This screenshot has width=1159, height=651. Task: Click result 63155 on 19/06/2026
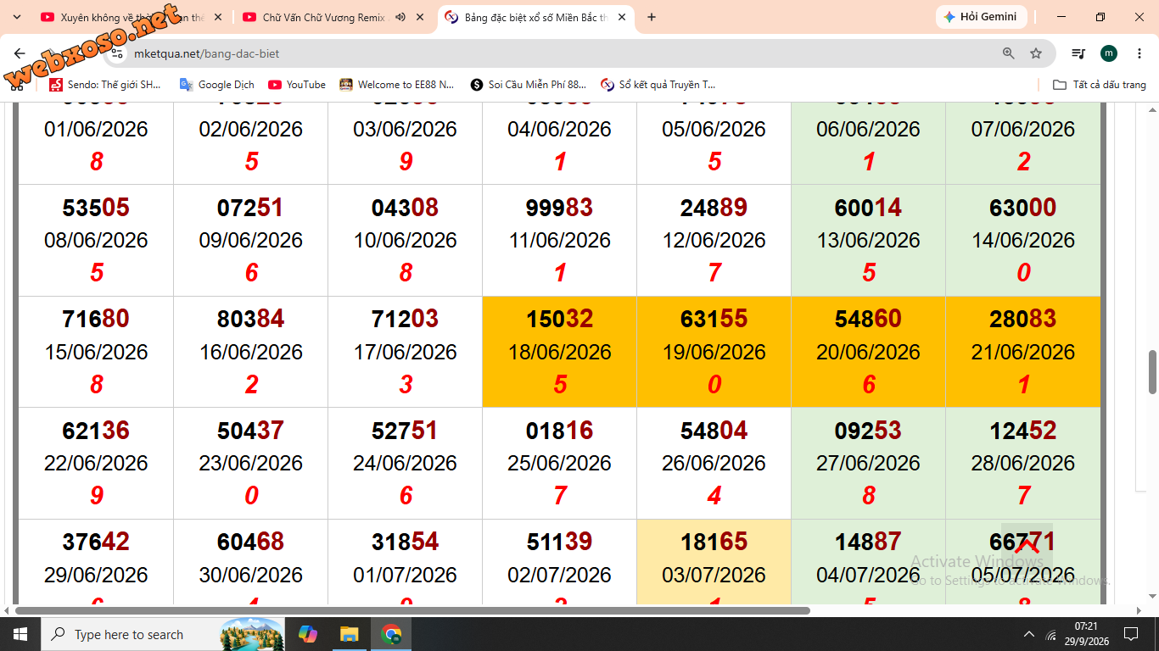coord(714,319)
